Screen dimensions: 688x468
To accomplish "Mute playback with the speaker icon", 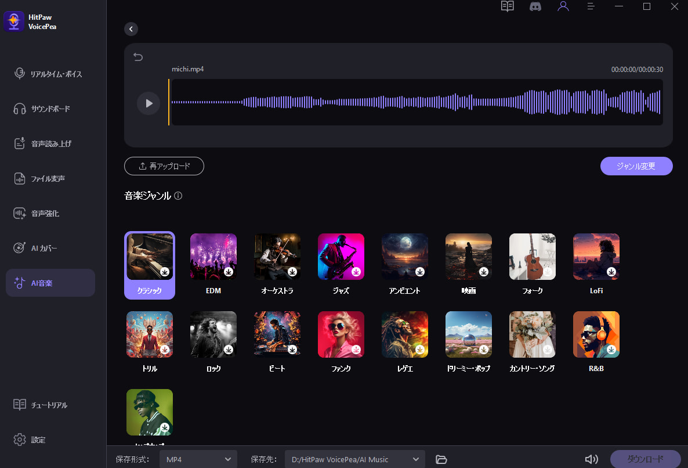I will click(x=591, y=459).
